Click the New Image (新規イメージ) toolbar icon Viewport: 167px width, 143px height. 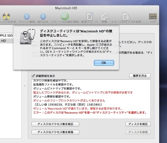point(90,16)
